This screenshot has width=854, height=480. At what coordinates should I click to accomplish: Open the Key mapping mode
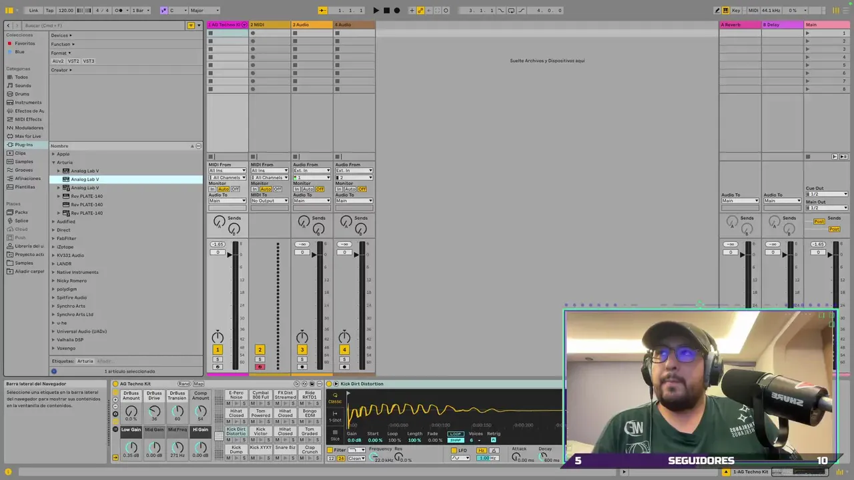point(736,10)
